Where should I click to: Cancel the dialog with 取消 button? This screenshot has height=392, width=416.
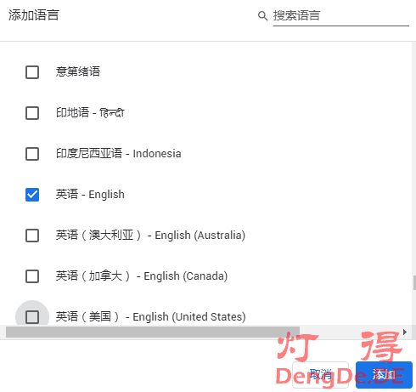320,375
